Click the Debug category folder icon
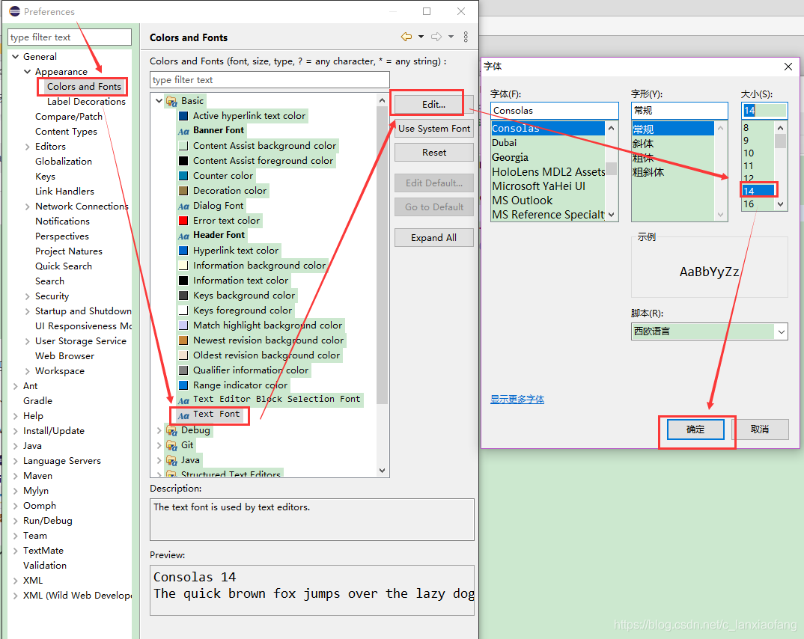 pos(171,430)
